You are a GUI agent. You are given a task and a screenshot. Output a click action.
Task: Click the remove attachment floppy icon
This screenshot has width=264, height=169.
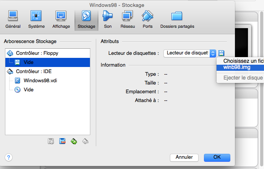(x=62, y=141)
